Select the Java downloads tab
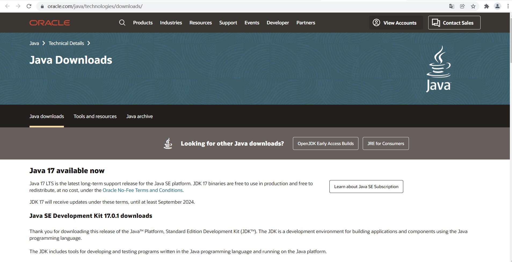This screenshot has height=262, width=512. point(47,116)
